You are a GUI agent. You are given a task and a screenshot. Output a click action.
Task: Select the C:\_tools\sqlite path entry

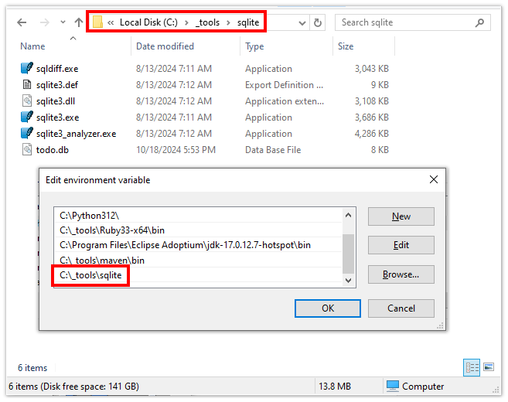[x=91, y=275]
